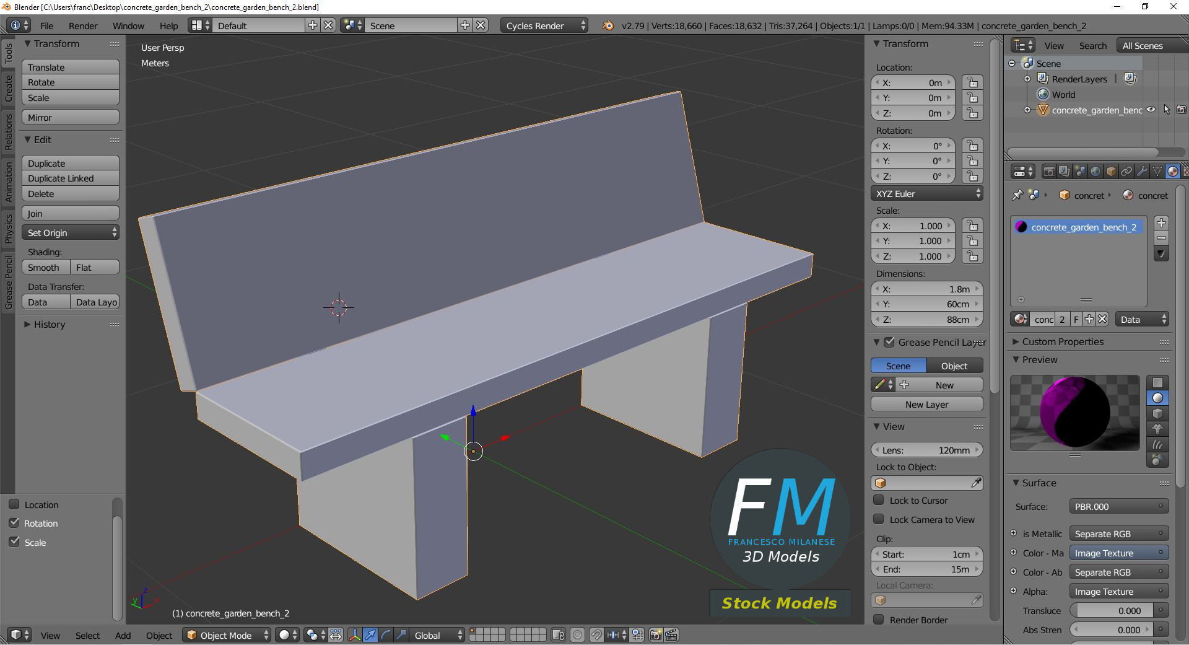Open the Object Mode selector dropdown
Screen dimensions: 1189x645
click(x=227, y=635)
